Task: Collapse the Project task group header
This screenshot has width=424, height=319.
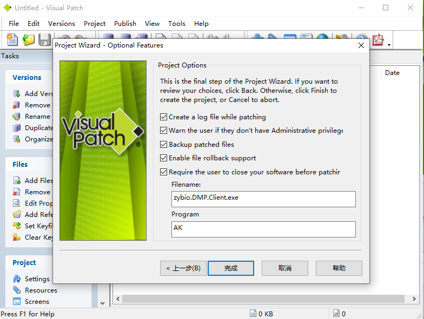Action: click(x=30, y=262)
